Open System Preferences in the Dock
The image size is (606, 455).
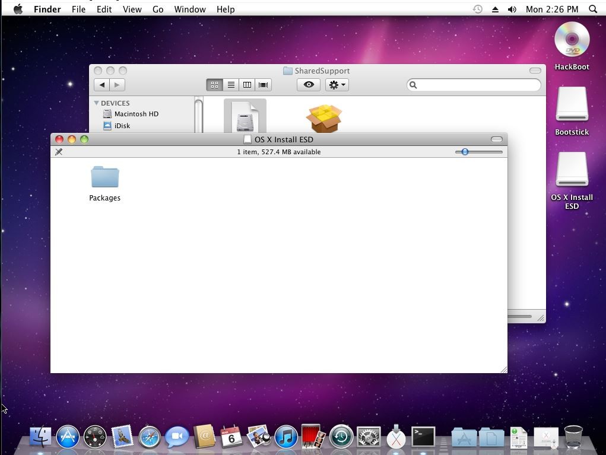pyautogui.click(x=368, y=437)
